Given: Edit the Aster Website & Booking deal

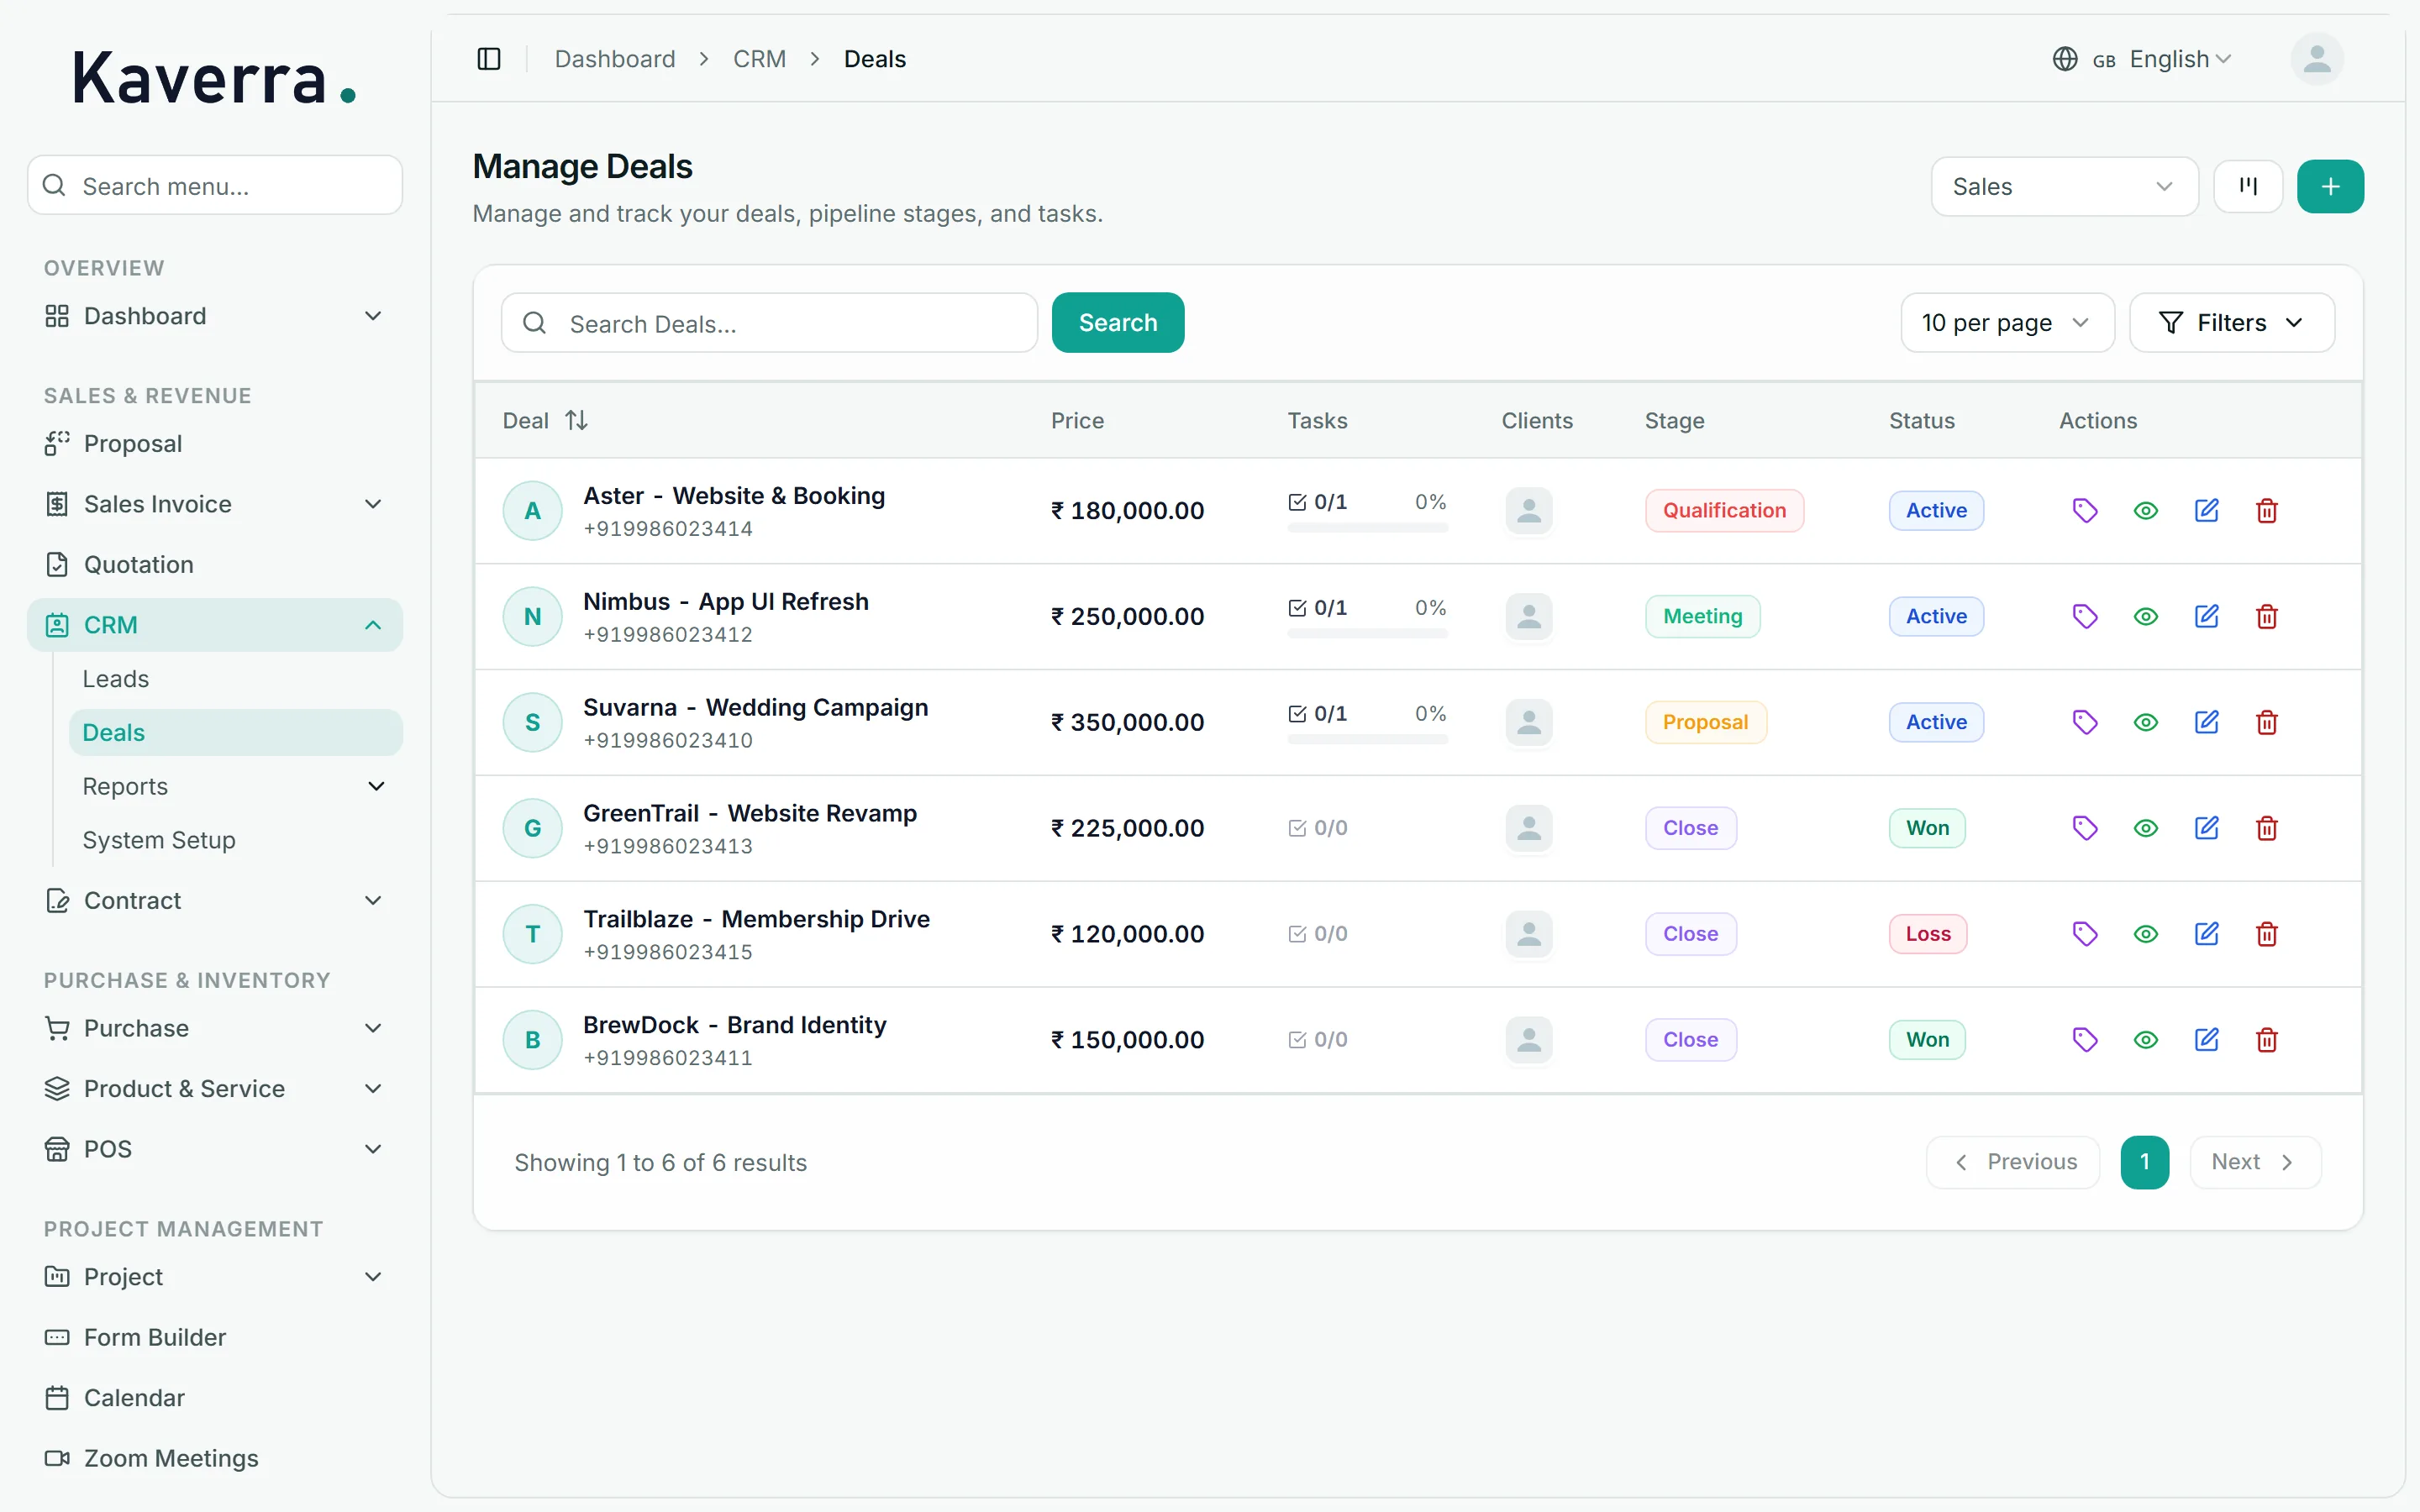Looking at the screenshot, I should (2207, 510).
